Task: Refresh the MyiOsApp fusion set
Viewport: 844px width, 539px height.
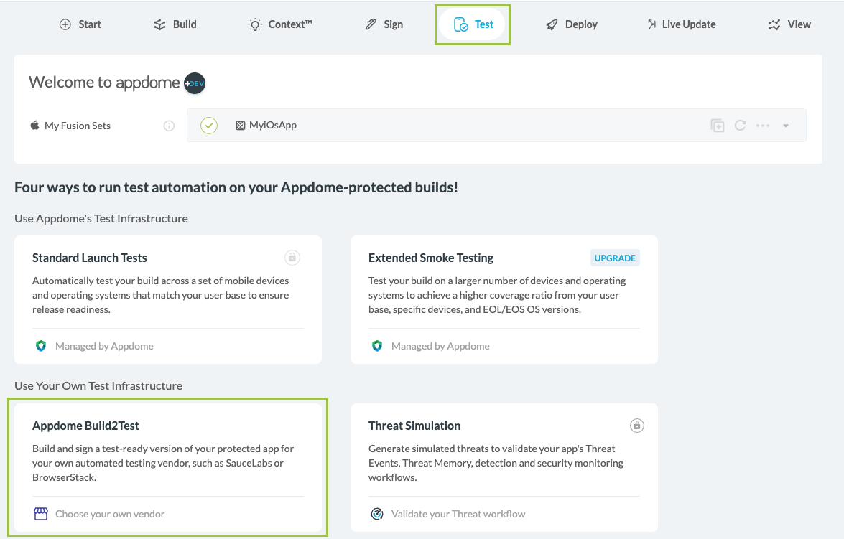Action: pyautogui.click(x=740, y=126)
